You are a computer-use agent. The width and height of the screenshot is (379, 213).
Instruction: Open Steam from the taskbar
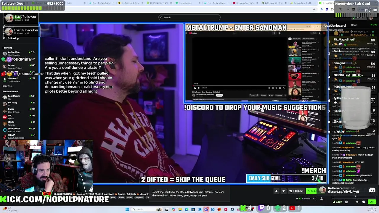point(232,209)
